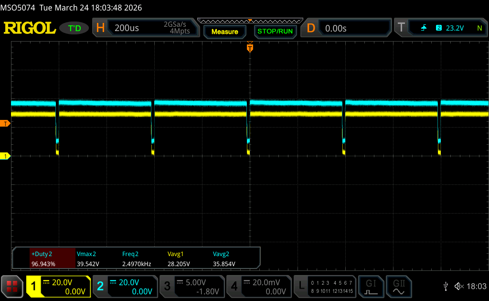Open trigger settings showing 23.2V level
Image resolution: width=489 pixels, height=301 pixels.
click(x=440, y=28)
